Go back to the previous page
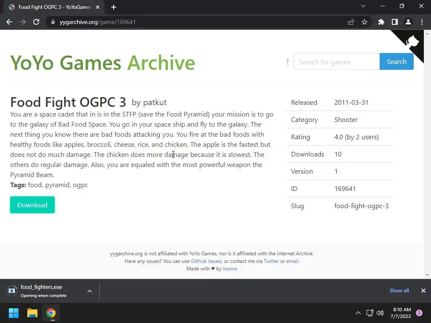The image size is (431, 323). click(9, 22)
